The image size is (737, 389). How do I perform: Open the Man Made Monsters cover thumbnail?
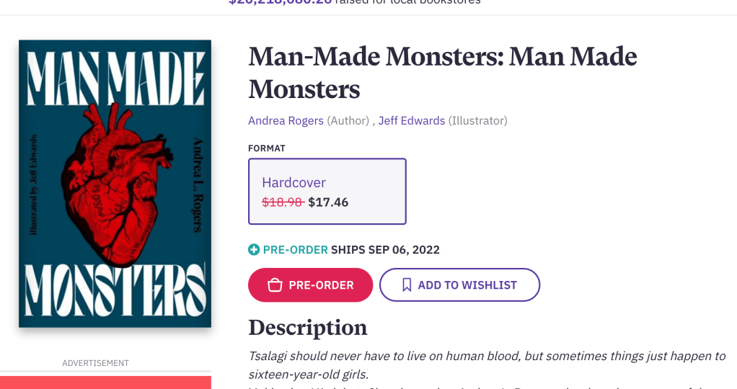click(115, 184)
